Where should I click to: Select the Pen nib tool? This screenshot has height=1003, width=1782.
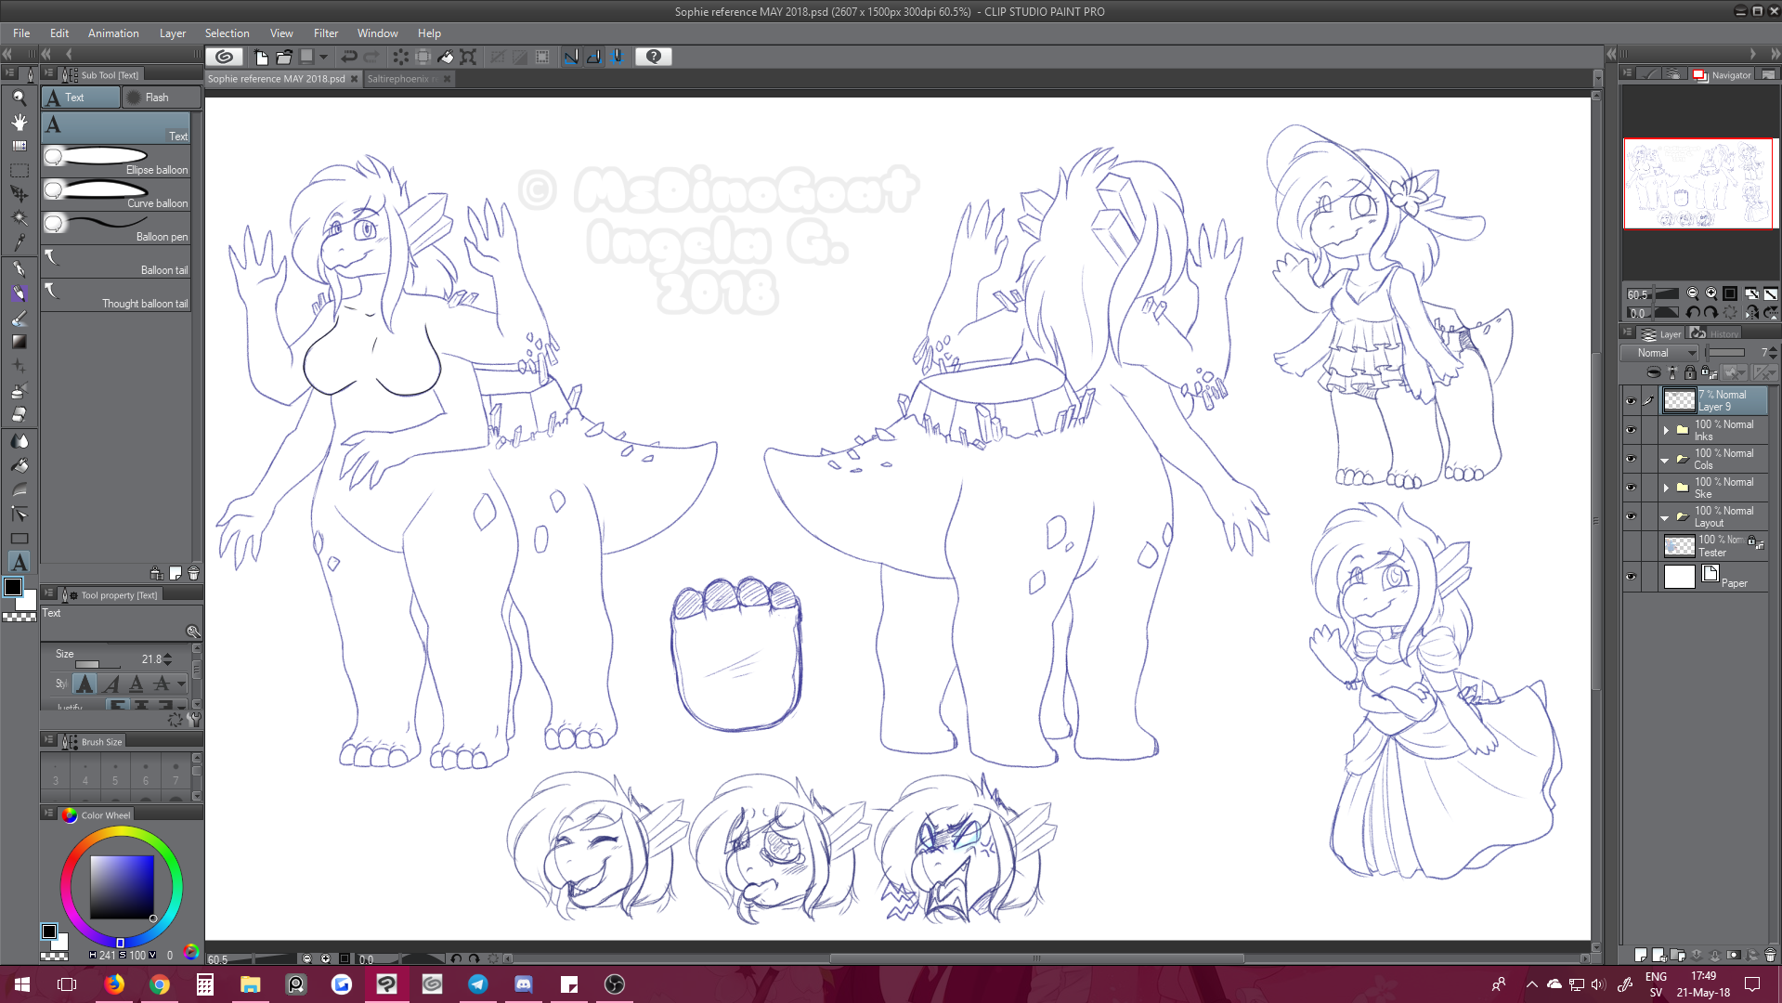coord(19,268)
